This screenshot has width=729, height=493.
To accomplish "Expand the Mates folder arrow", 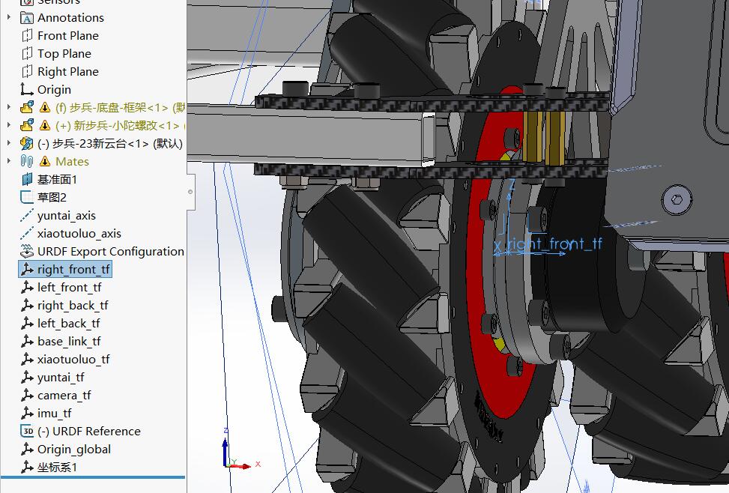I will click(9, 161).
